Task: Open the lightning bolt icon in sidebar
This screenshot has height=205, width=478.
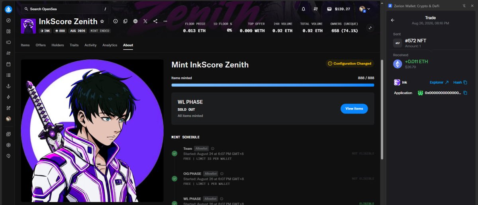Action: tap(8, 97)
